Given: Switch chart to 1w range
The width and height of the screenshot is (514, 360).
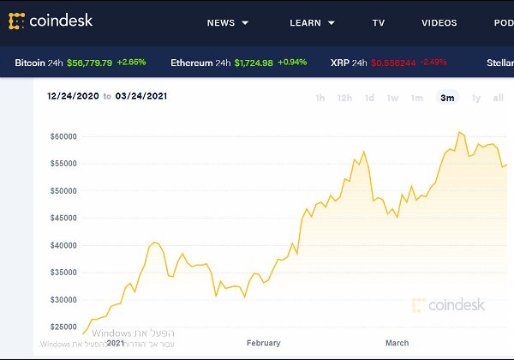Looking at the screenshot, I should click(x=392, y=98).
